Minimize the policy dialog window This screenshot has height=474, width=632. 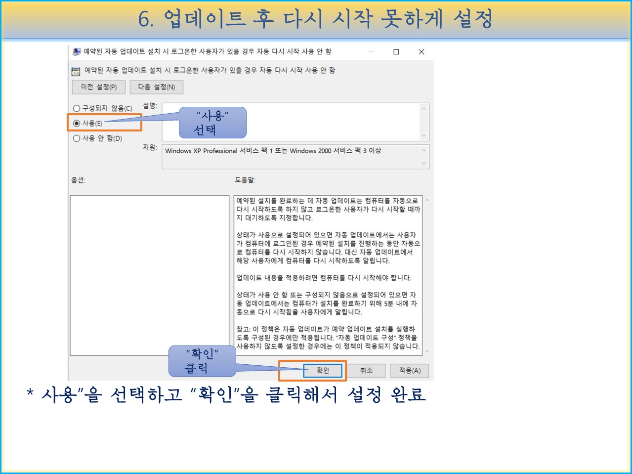pos(371,52)
